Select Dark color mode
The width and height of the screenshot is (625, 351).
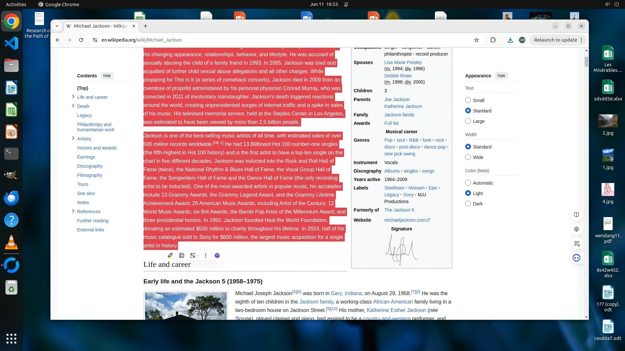coord(468,204)
